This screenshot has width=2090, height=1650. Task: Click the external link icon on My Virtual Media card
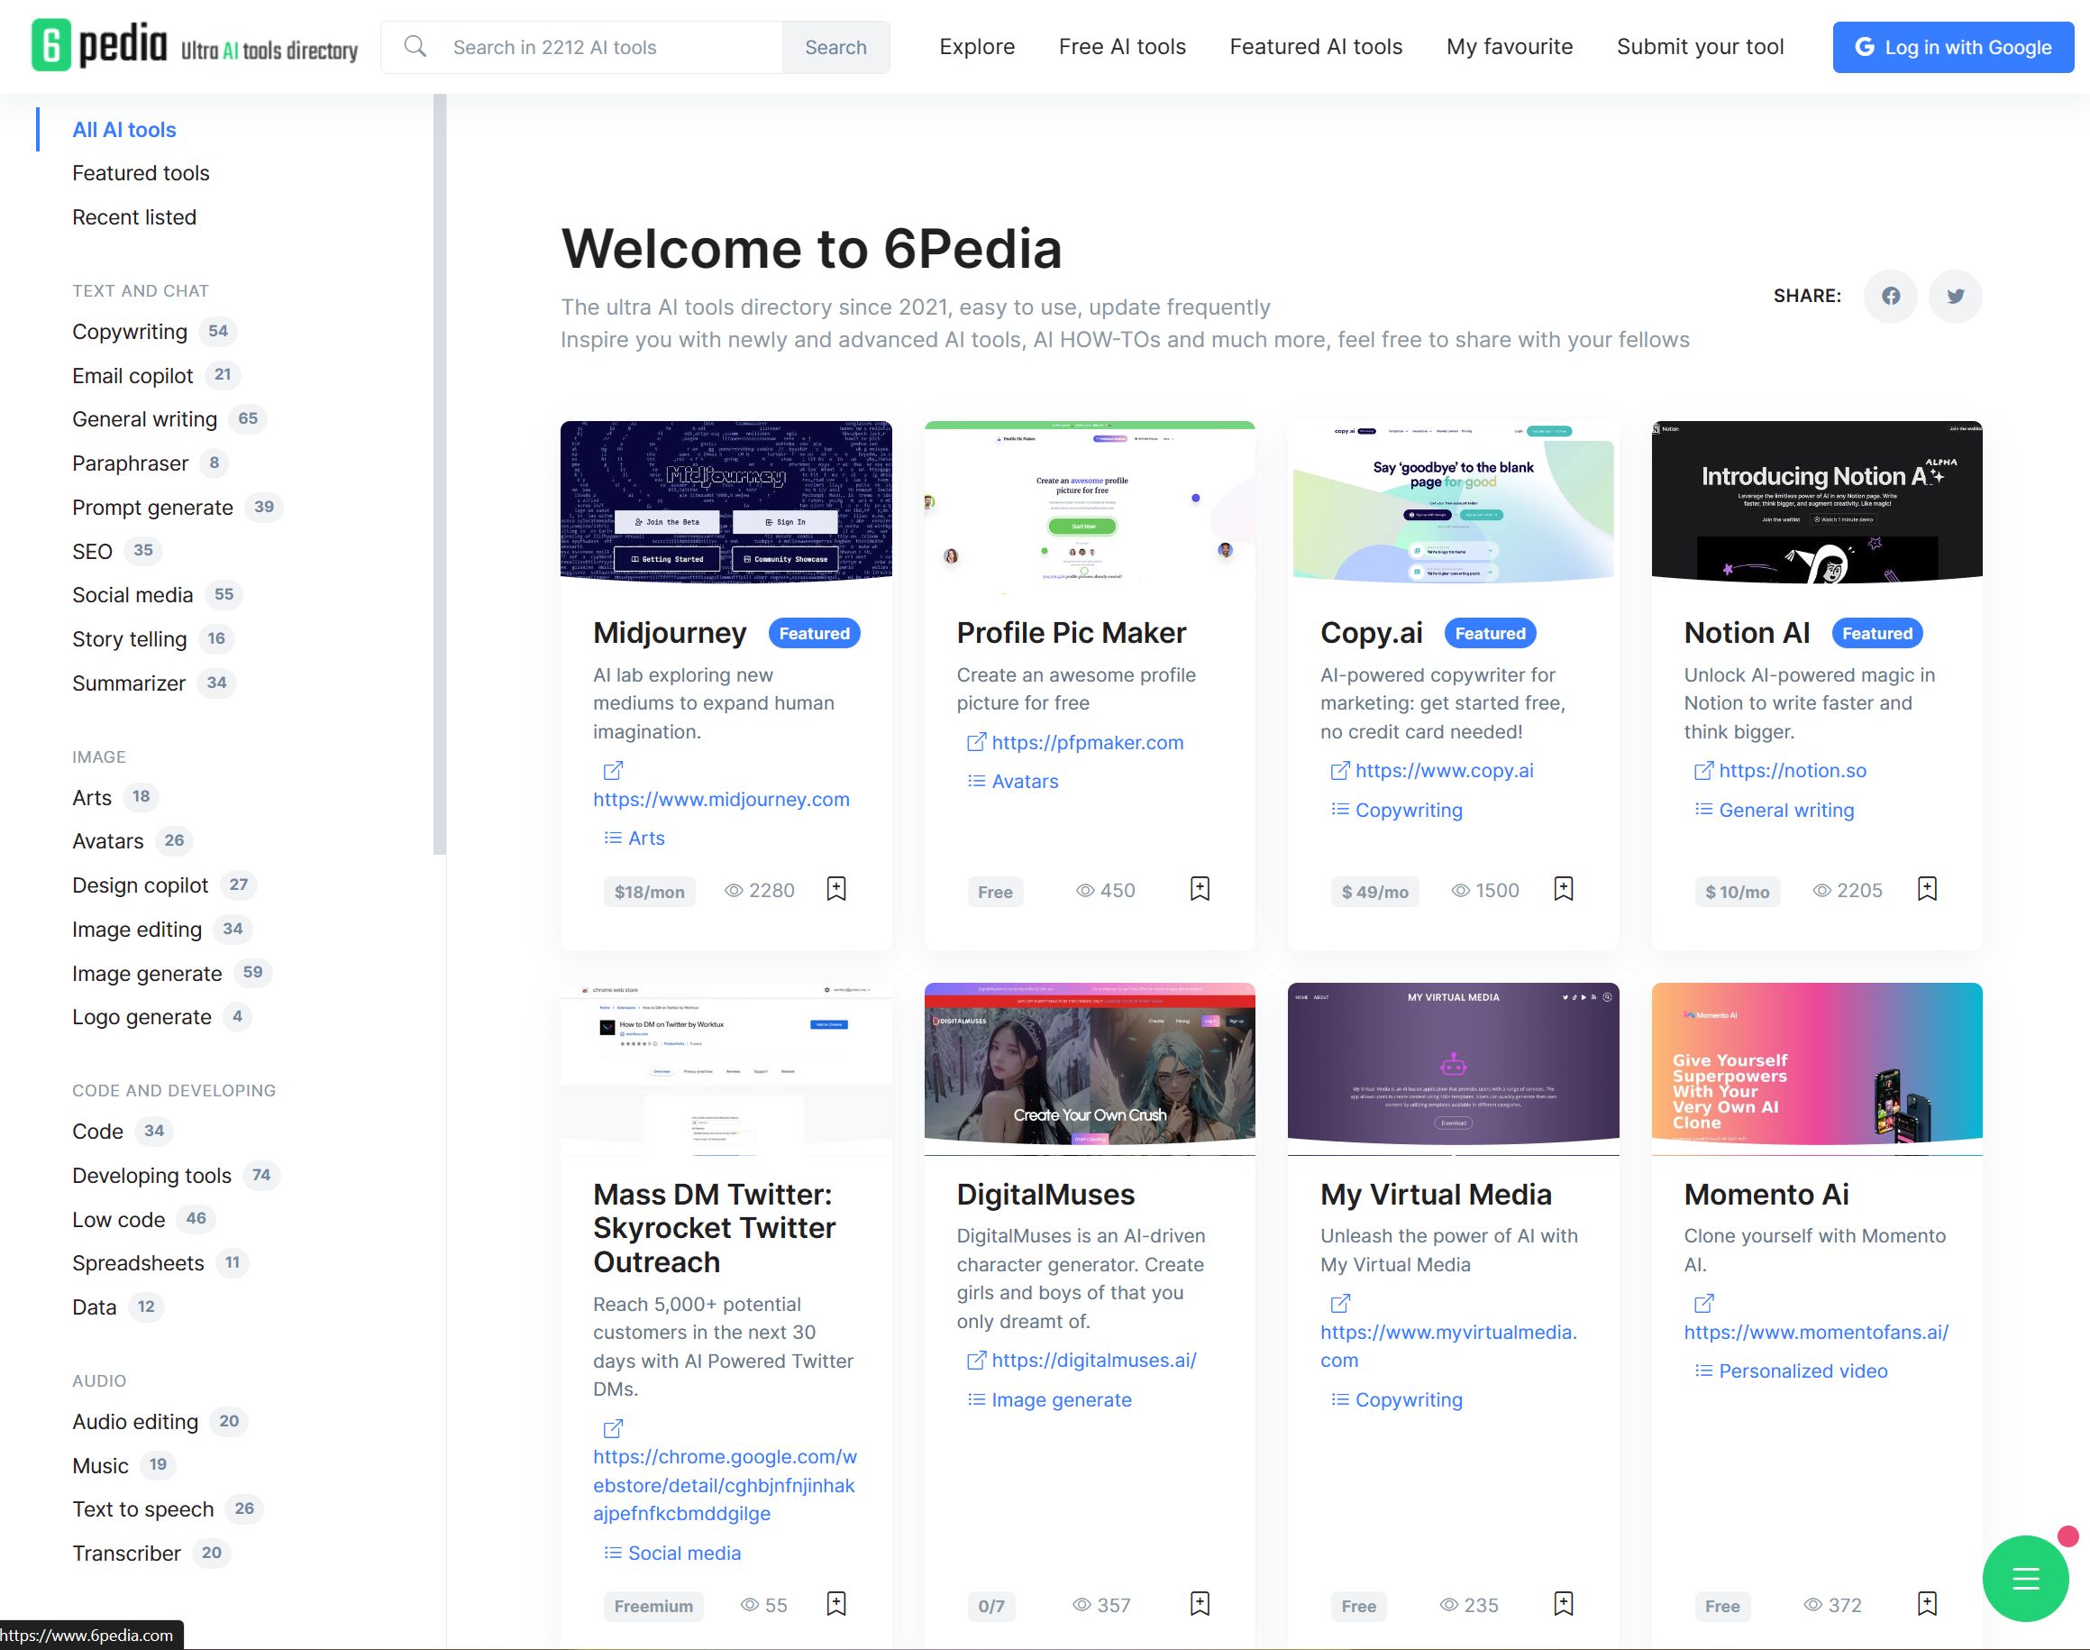[1339, 1302]
